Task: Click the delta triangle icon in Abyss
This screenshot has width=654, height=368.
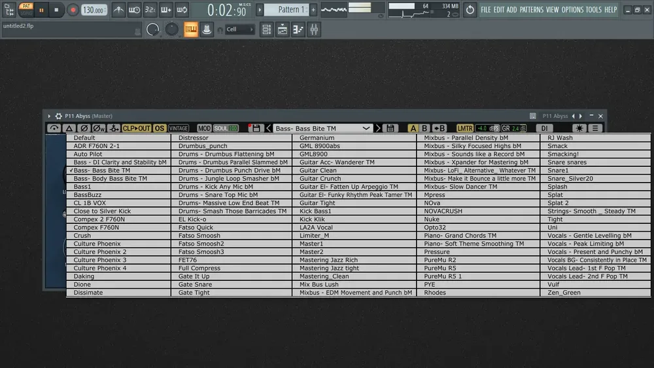Action: coord(69,128)
